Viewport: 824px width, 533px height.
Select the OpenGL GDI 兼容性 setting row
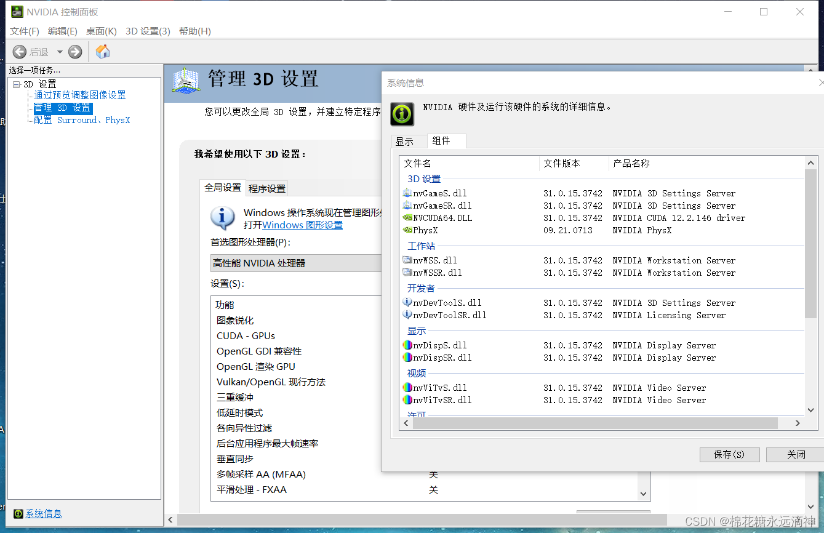coord(259,351)
